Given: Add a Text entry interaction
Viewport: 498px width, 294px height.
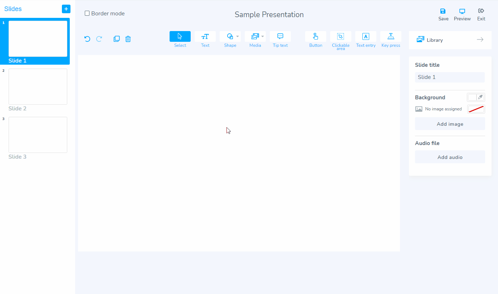Looking at the screenshot, I should (366, 36).
